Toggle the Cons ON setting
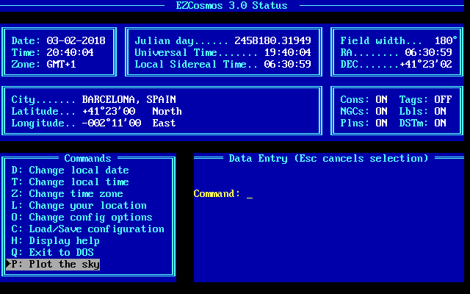470x294 pixels. [x=364, y=100]
